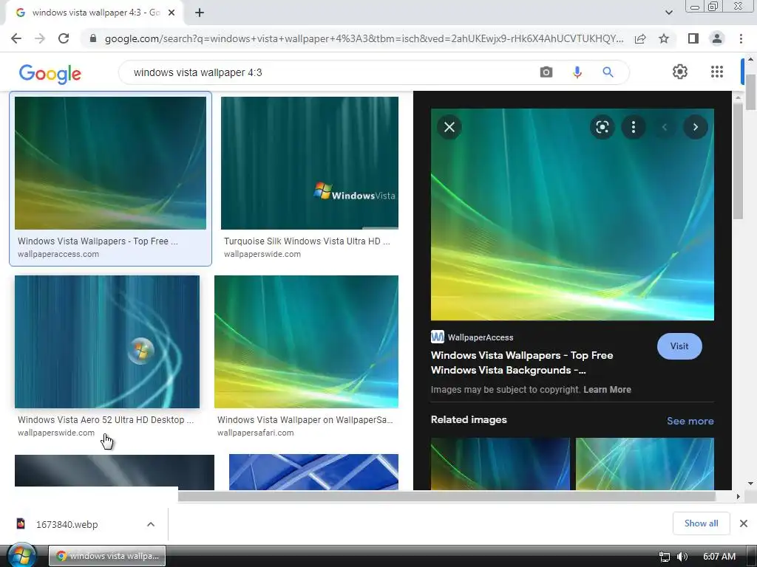Viewport: 757px width, 567px height.
Task: Open the first related image thumbnail
Action: click(x=500, y=464)
